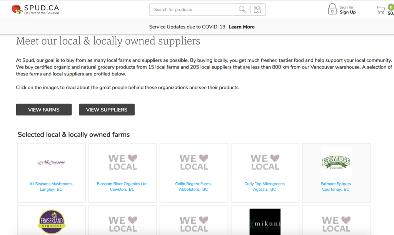Visit the Collin Regehr Farms link
394x235 pixels.
tap(193, 184)
